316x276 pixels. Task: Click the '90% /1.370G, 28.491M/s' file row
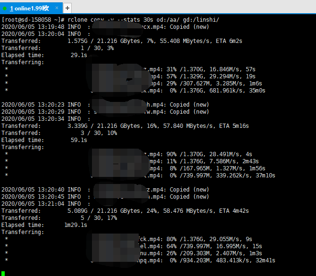[128, 154]
